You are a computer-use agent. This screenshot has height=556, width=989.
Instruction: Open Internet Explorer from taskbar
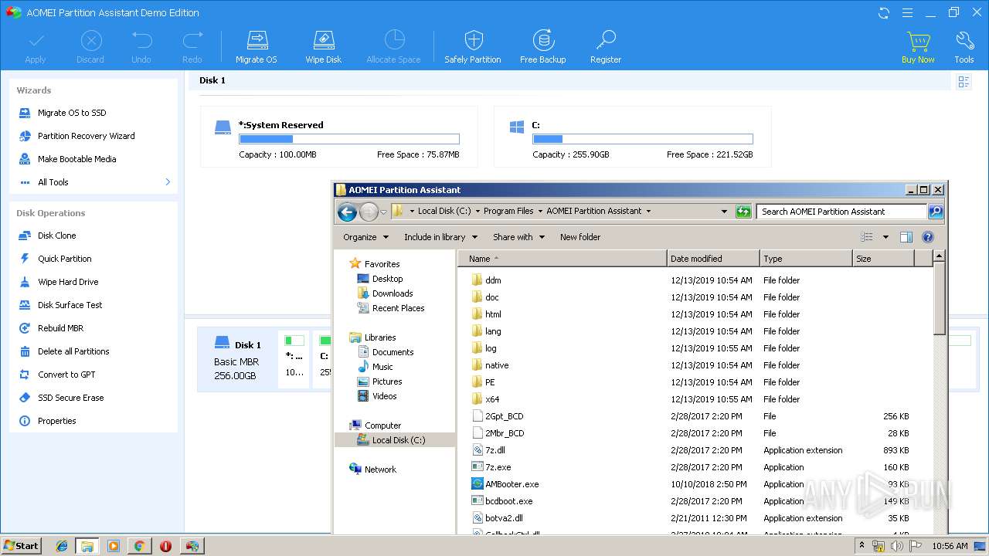click(x=62, y=546)
